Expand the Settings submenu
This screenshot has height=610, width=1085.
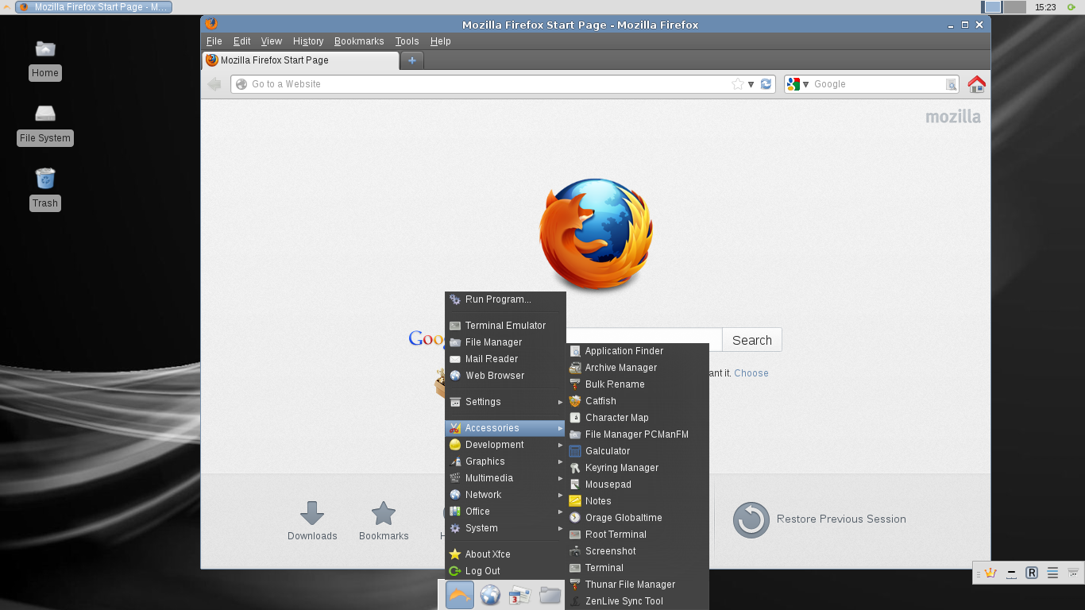[x=505, y=402]
